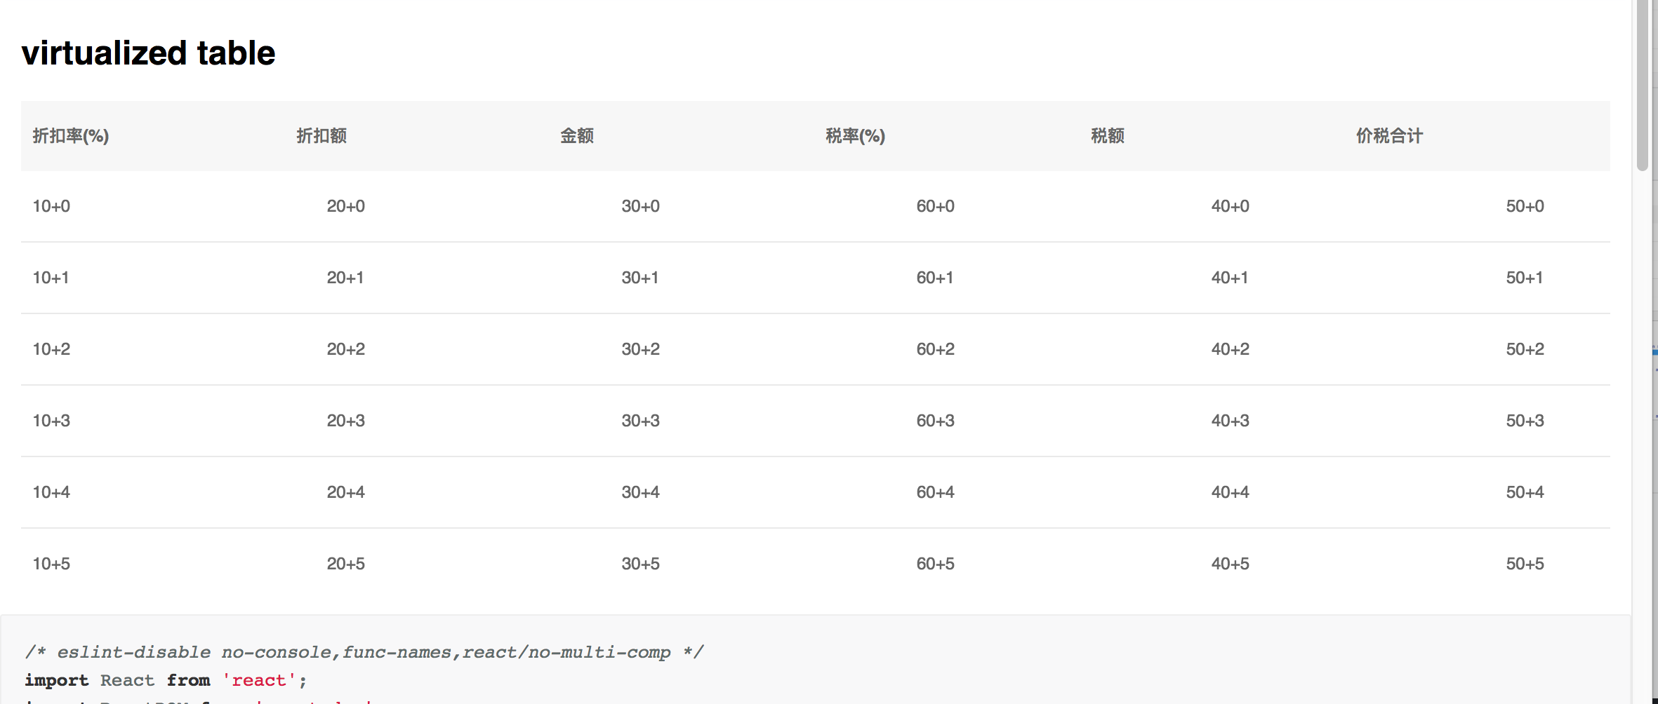Click the 折扣率(%) column header
Screen dimensions: 1658x704
[71, 136]
